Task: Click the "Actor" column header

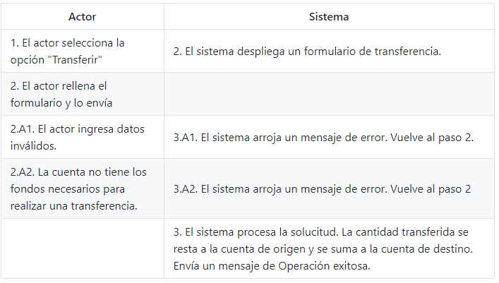Action: (83, 16)
